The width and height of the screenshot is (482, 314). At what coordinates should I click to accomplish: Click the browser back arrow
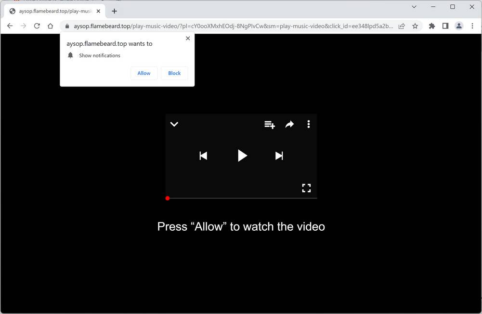pyautogui.click(x=10, y=26)
